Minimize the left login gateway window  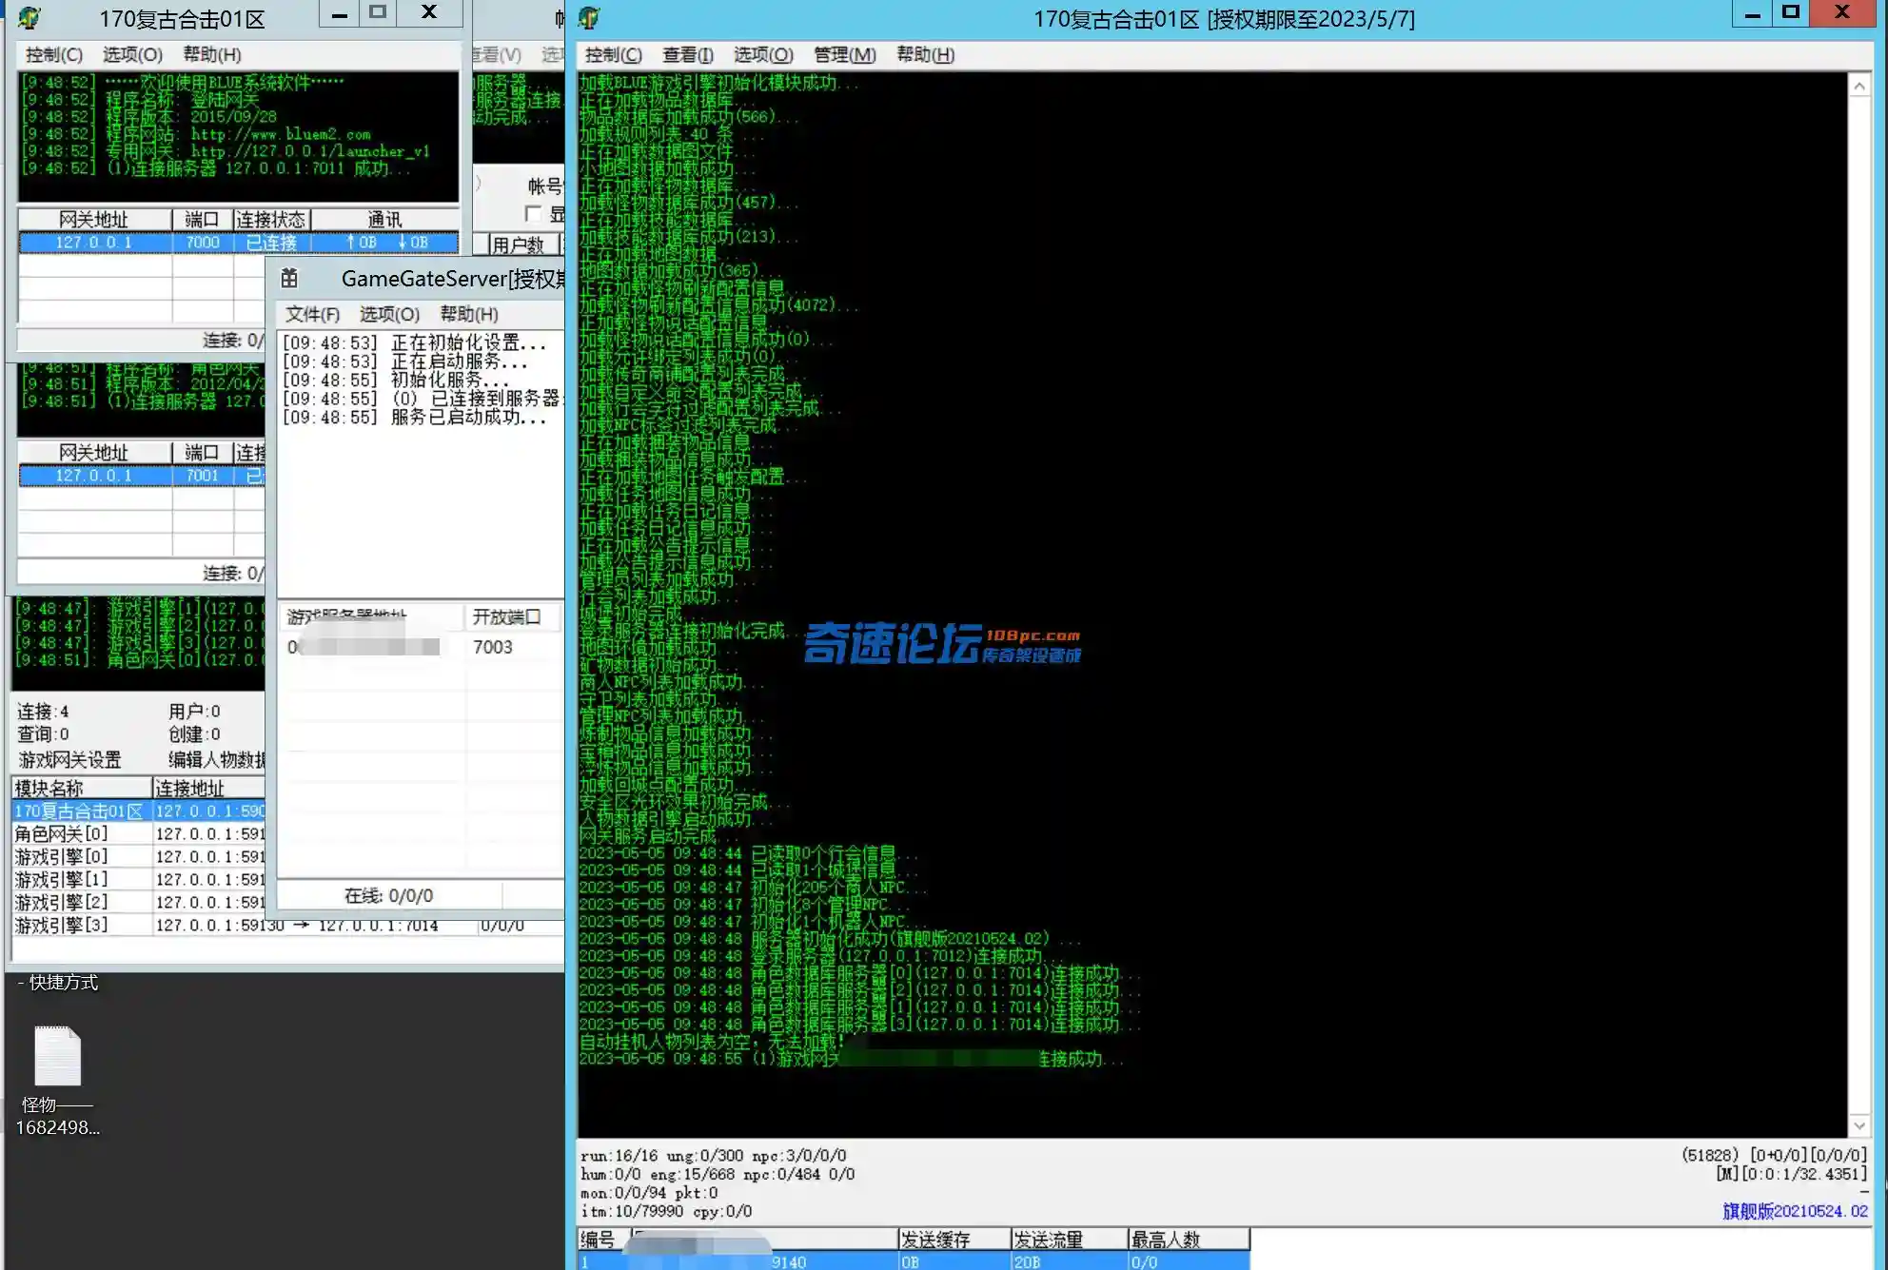[x=339, y=13]
